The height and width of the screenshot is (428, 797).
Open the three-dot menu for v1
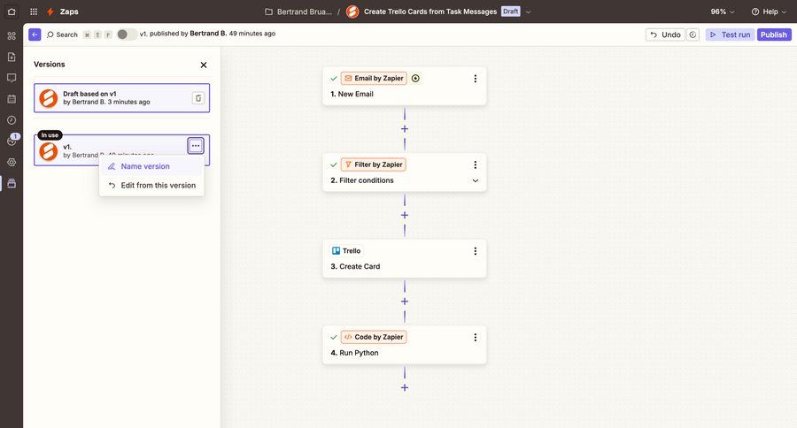click(196, 146)
